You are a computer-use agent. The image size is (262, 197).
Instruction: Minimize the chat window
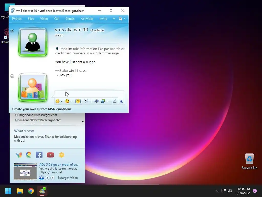tap(100, 11)
